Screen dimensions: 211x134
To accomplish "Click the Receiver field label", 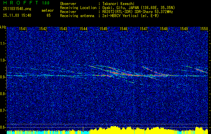I will (x=68, y=12).
